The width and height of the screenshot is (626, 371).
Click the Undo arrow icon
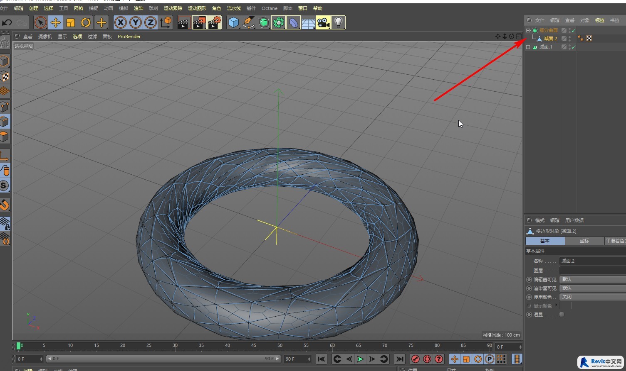point(7,22)
